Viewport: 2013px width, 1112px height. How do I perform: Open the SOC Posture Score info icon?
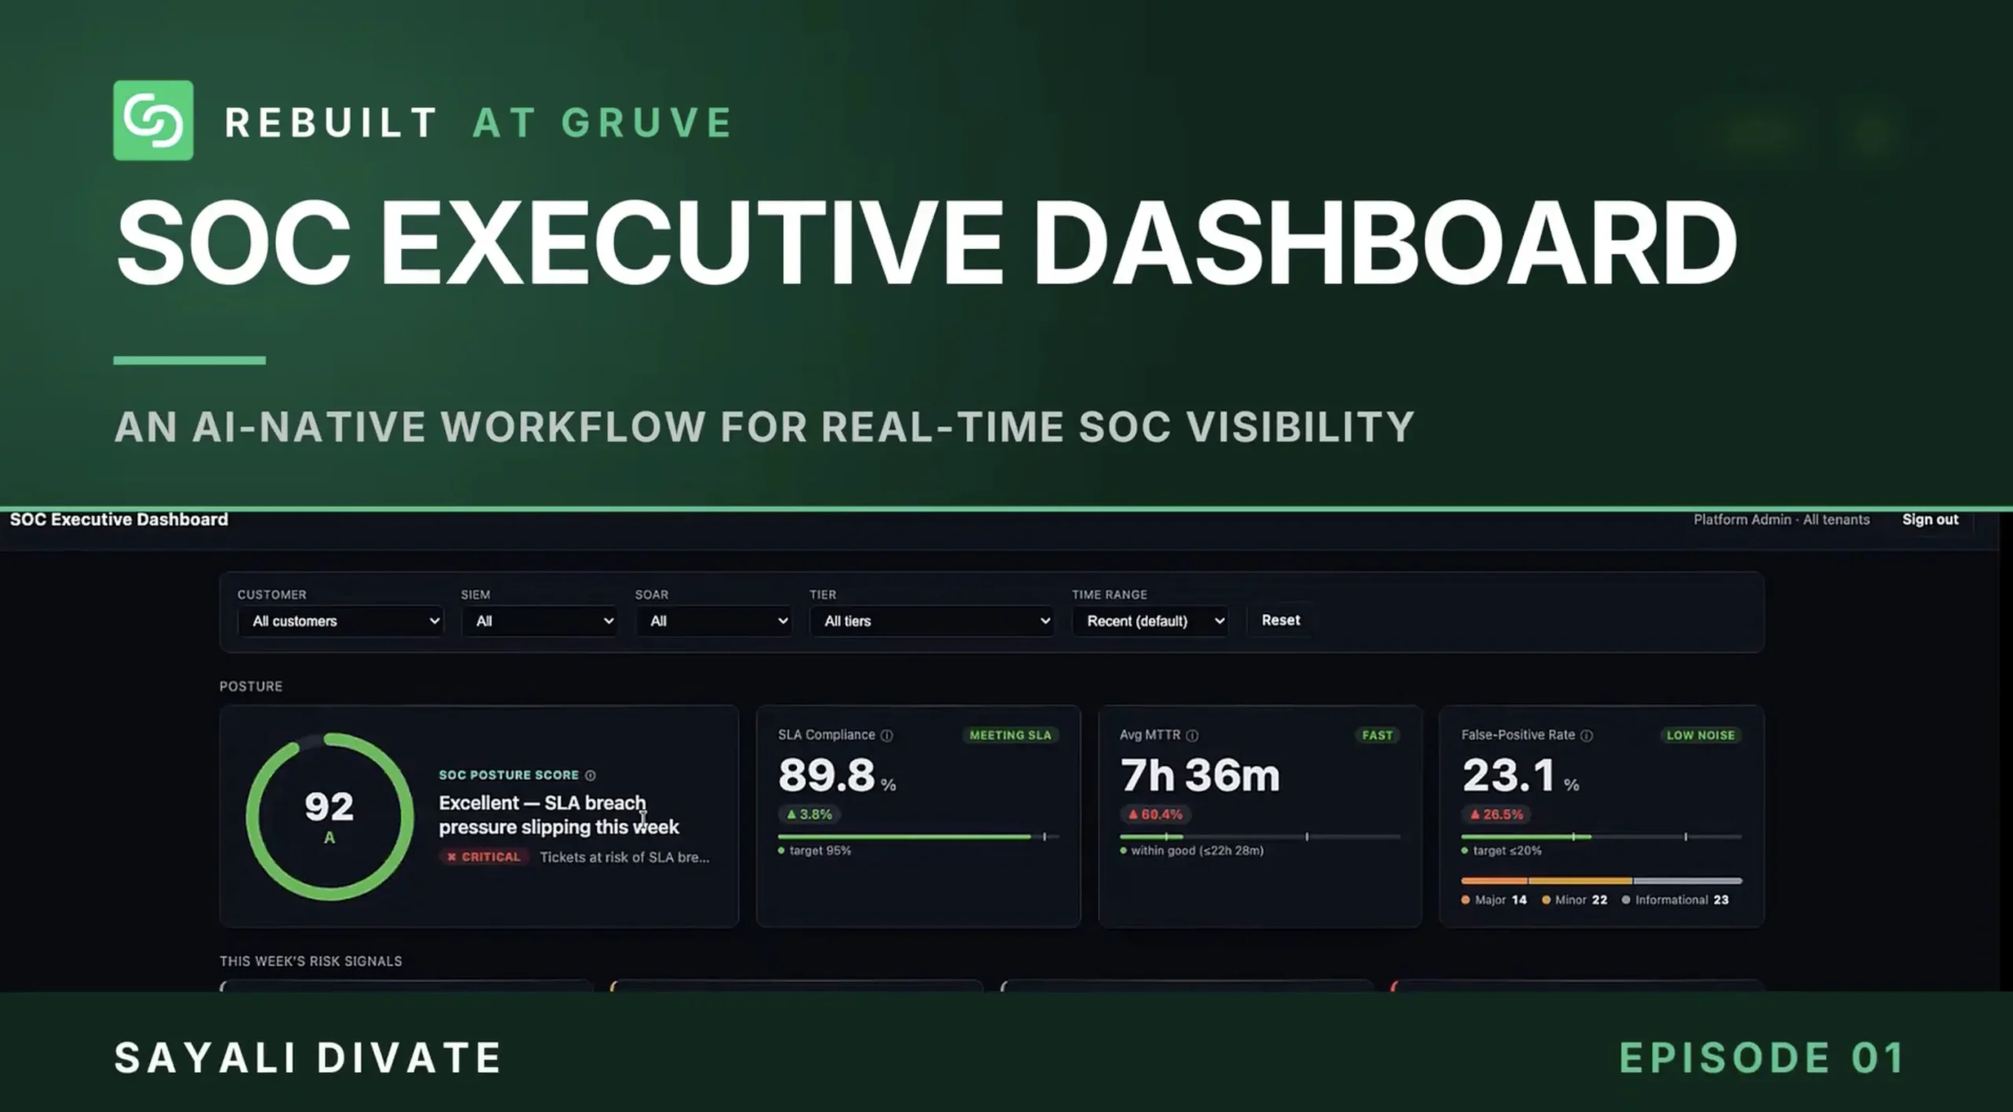coord(591,775)
